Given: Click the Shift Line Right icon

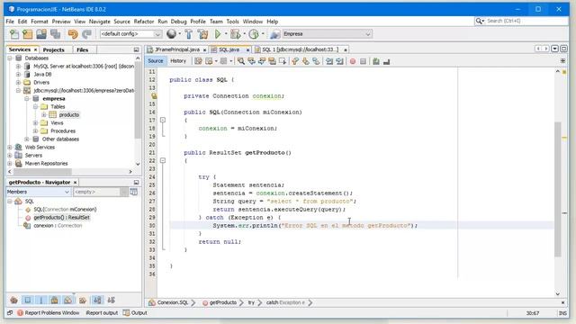Looking at the screenshot, I should pos(339,61).
